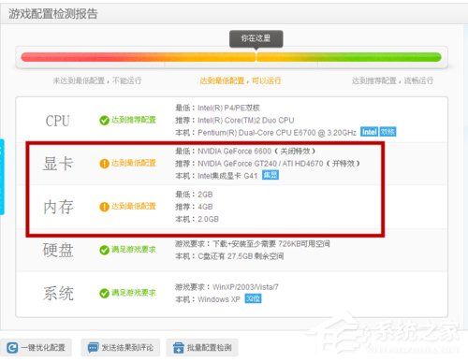
Task: Click the 系统 heading
Action: [x=58, y=294]
